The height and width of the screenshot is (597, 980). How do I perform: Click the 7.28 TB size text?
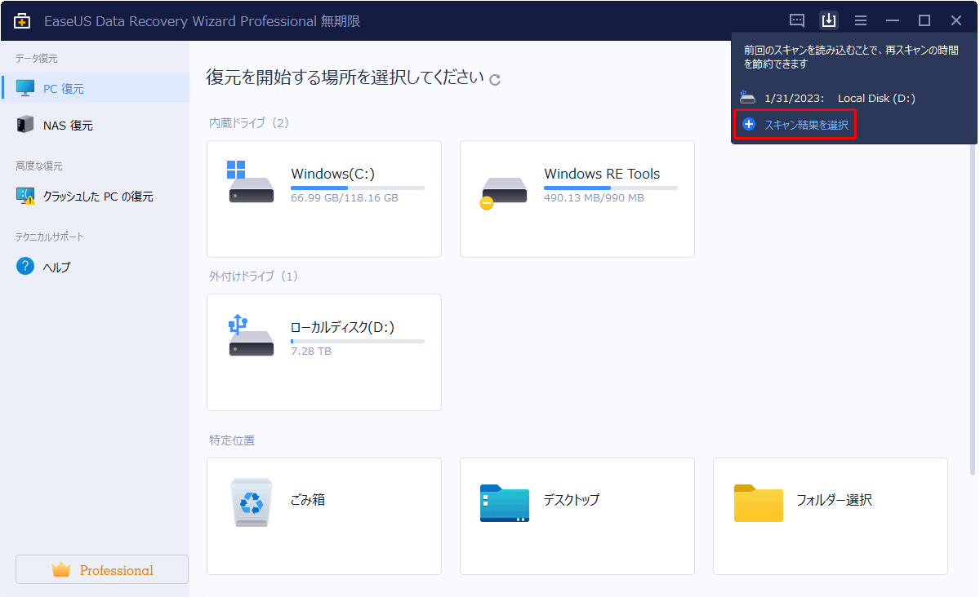point(311,352)
